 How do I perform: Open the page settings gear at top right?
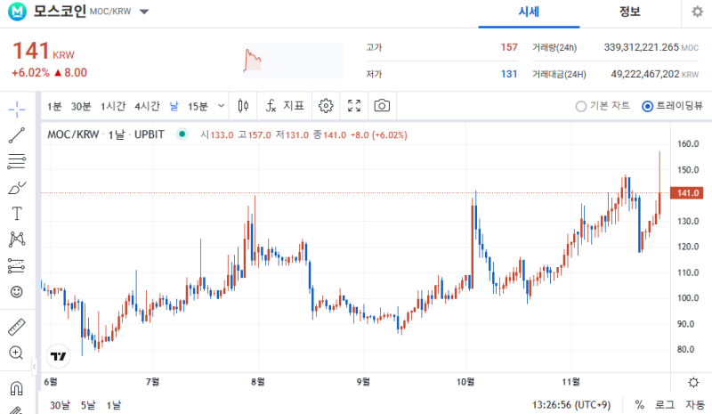(x=698, y=12)
